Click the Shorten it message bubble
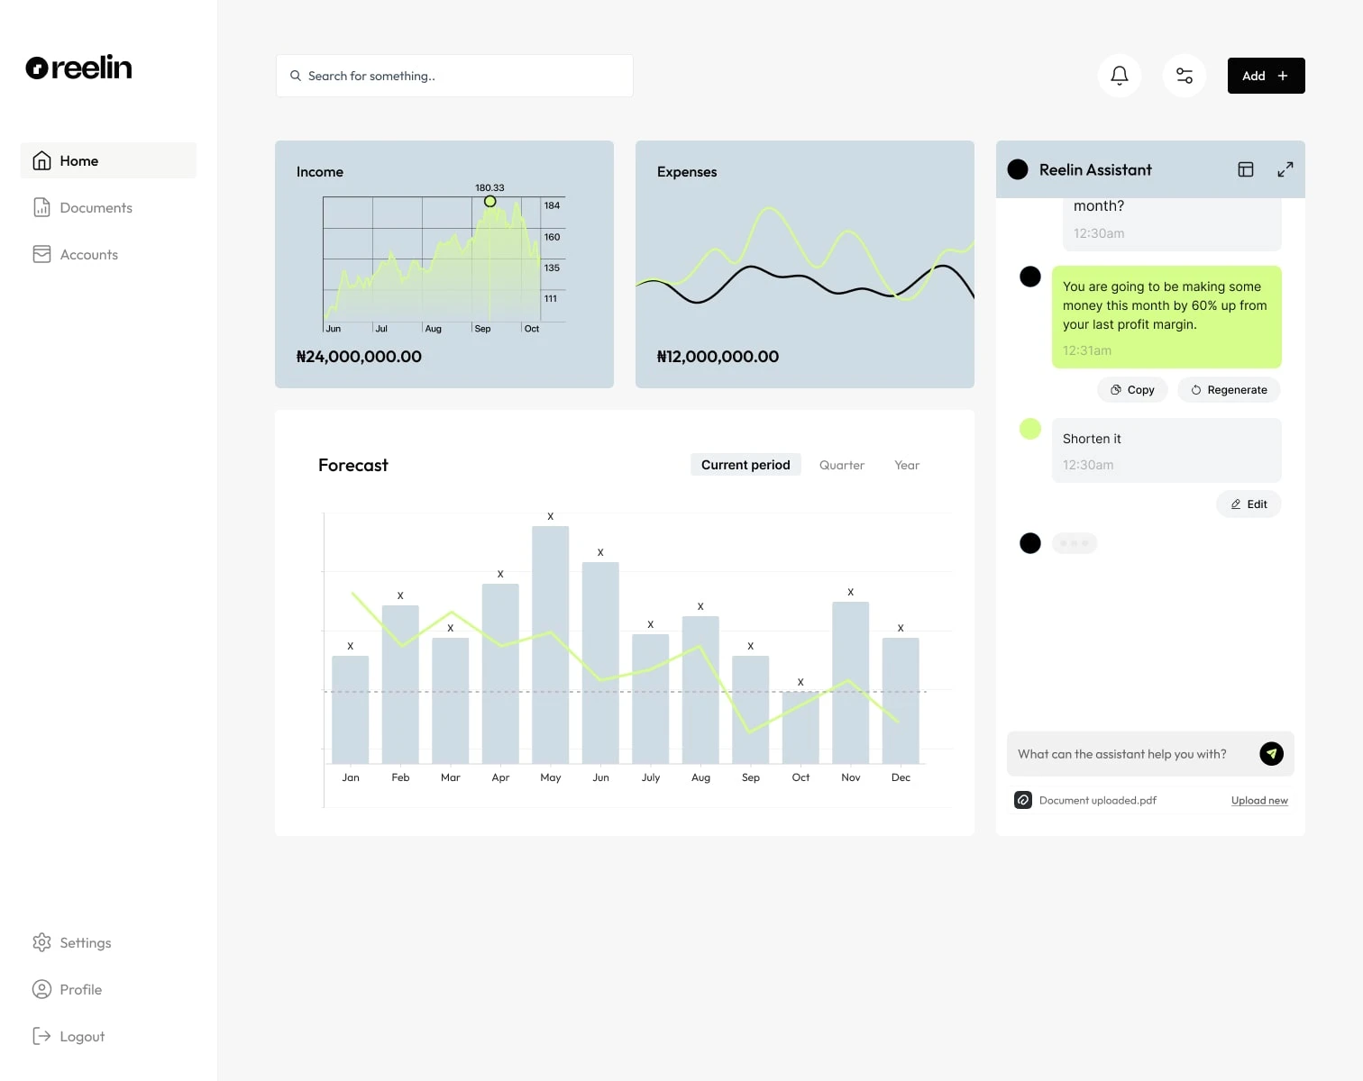 click(1166, 450)
